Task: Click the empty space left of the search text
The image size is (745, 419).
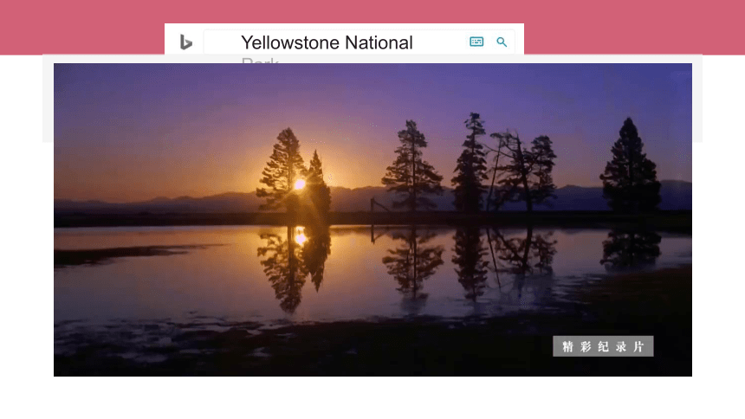Action: click(x=223, y=42)
